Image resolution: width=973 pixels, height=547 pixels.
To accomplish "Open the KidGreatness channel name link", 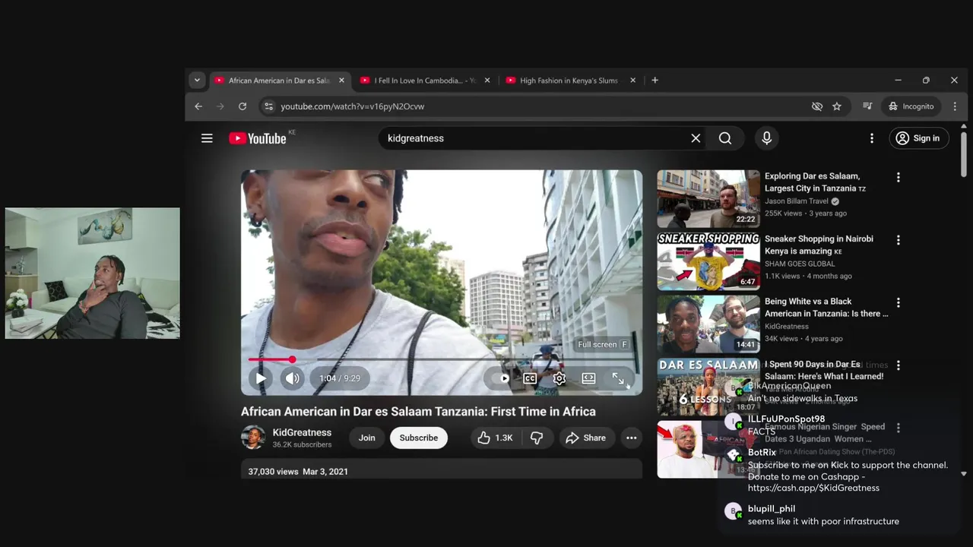I will coord(302,432).
